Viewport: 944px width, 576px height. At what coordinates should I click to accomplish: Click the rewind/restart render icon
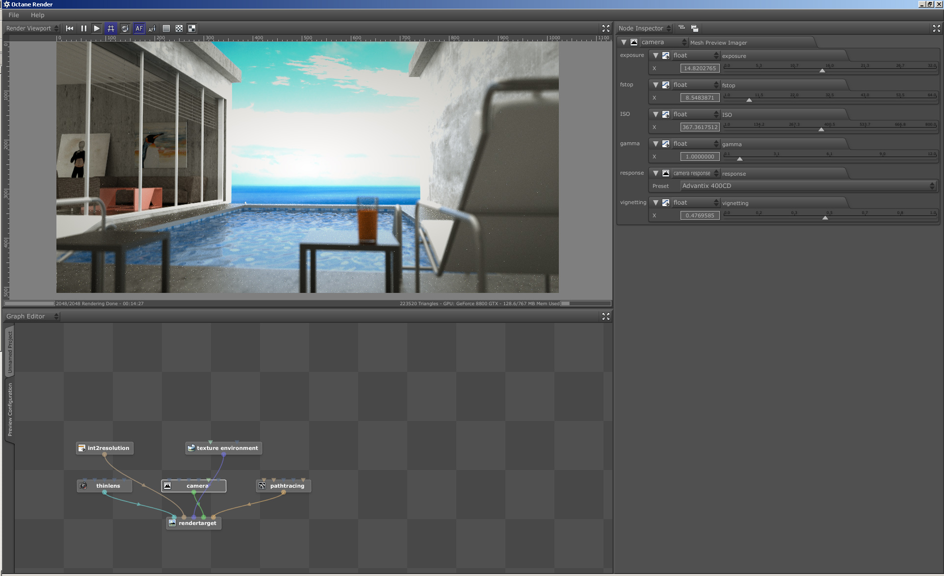[70, 28]
